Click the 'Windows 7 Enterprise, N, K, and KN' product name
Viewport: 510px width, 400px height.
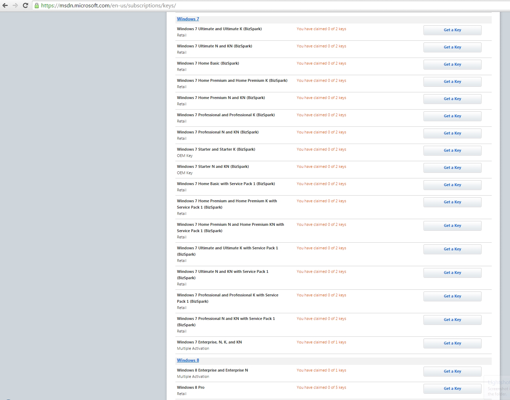(209, 342)
